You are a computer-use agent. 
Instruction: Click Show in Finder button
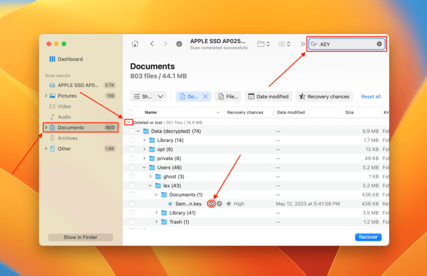(x=80, y=237)
